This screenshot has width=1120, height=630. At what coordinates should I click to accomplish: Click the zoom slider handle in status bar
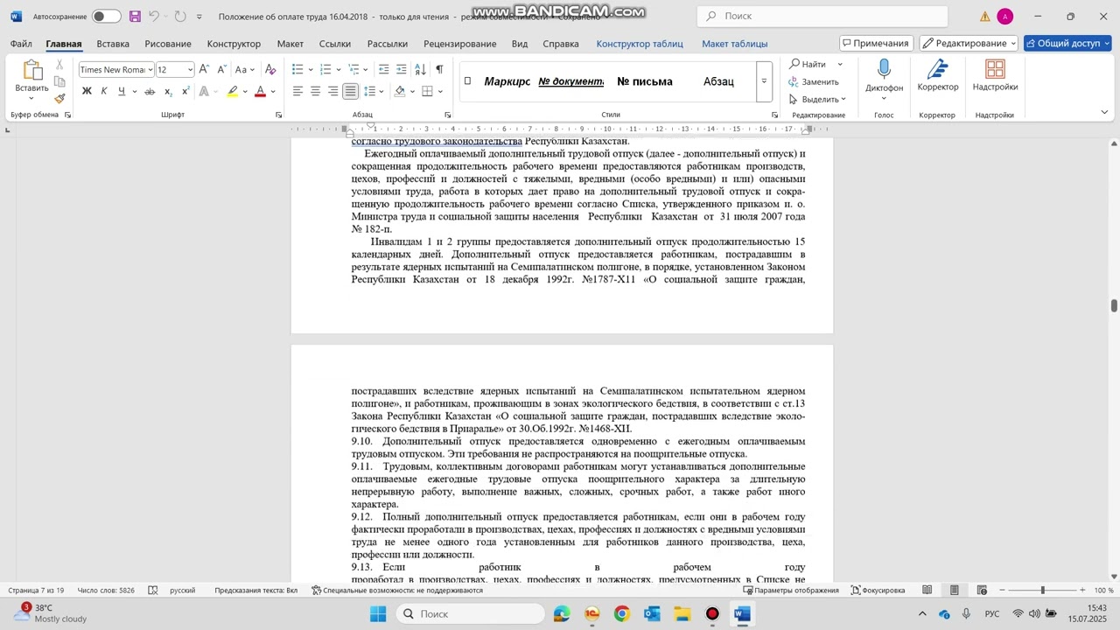[x=1042, y=591]
